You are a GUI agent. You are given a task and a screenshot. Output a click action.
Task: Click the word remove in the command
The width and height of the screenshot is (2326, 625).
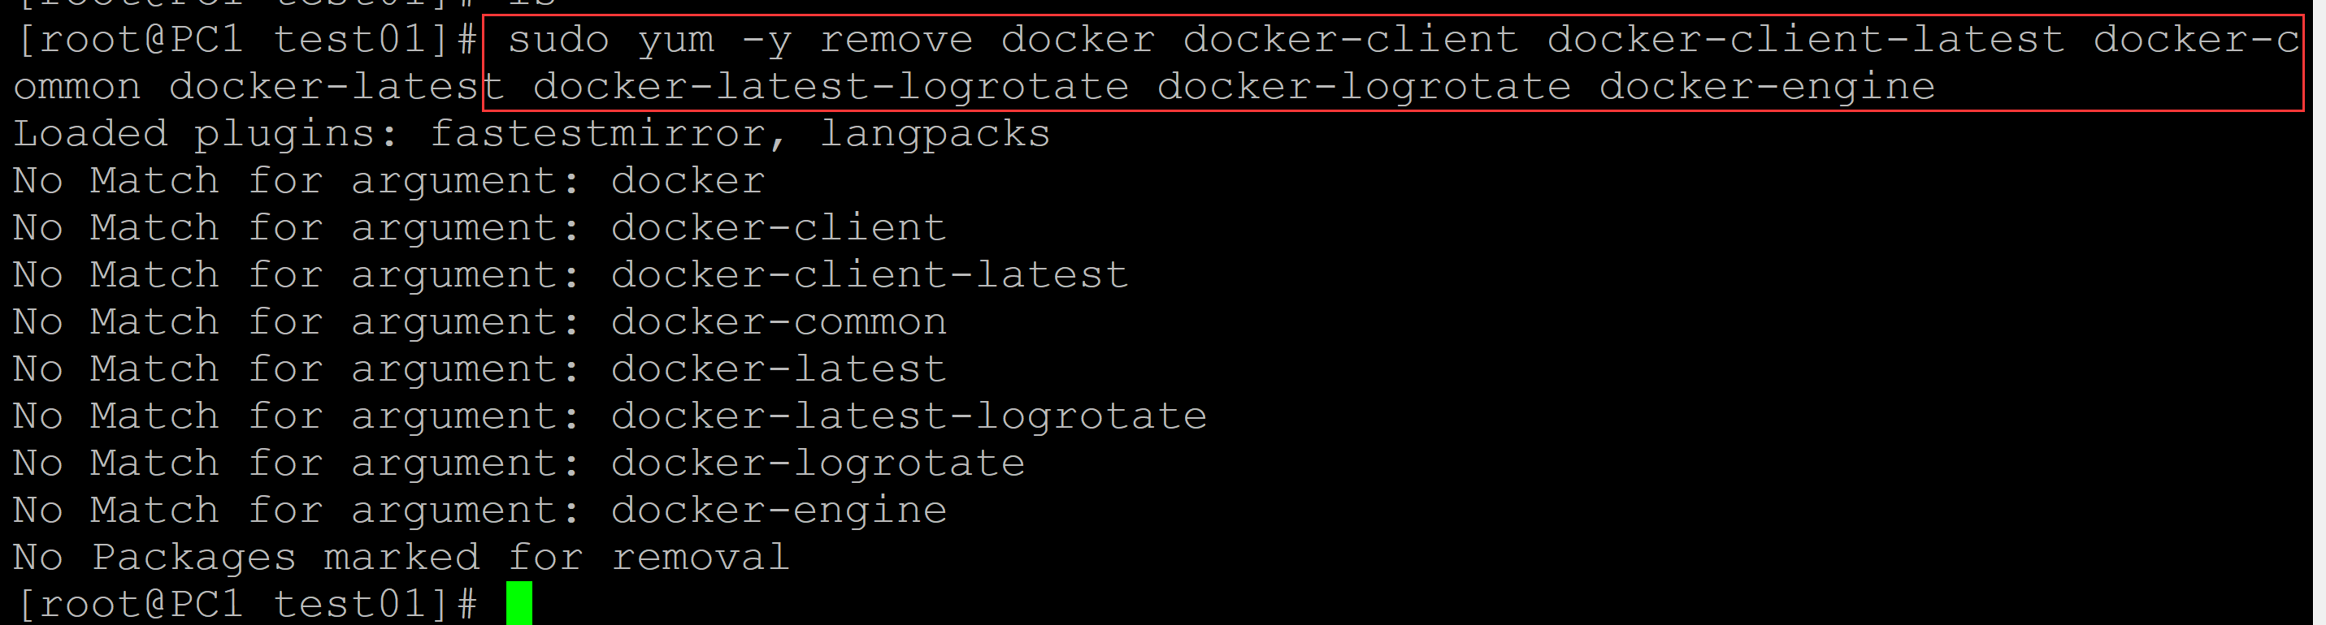click(x=896, y=40)
